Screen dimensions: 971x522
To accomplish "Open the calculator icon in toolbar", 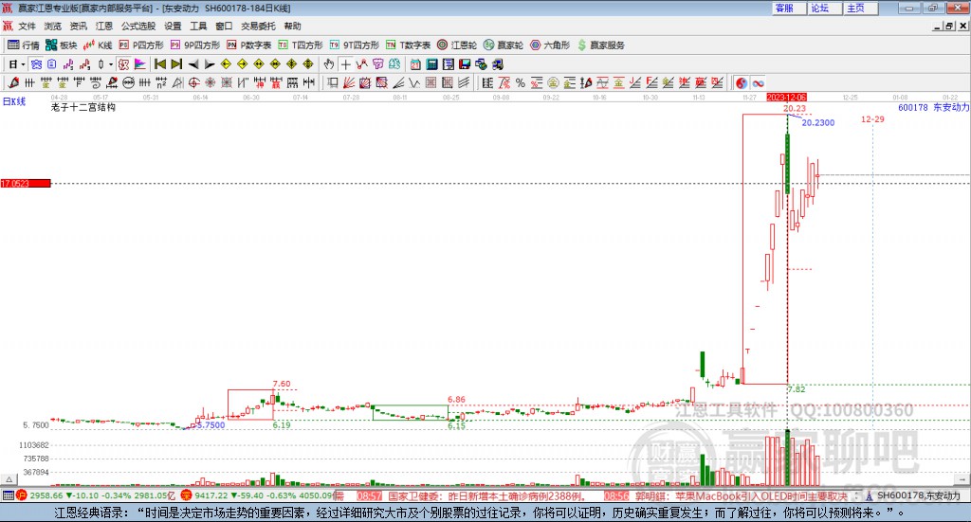I will tap(432, 64).
